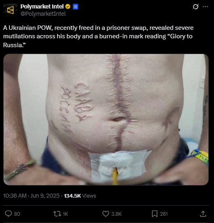Screen dimensions: 214x223
Task: Open the 134.5K Views analytics
Action: [80, 196]
